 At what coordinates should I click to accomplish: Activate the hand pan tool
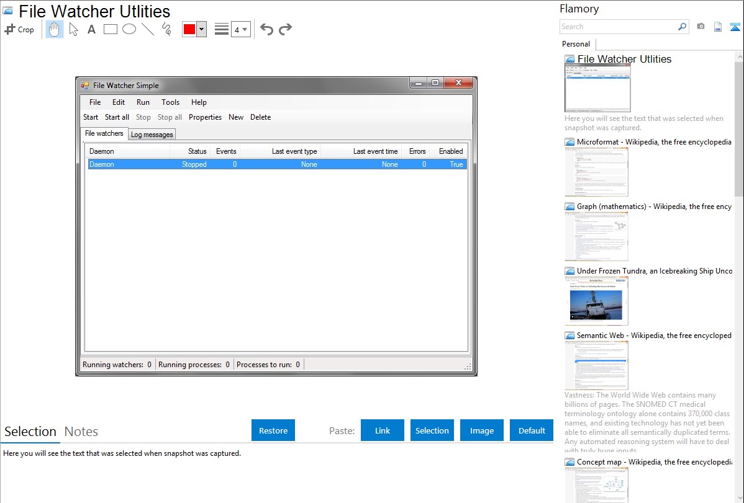[x=55, y=29]
